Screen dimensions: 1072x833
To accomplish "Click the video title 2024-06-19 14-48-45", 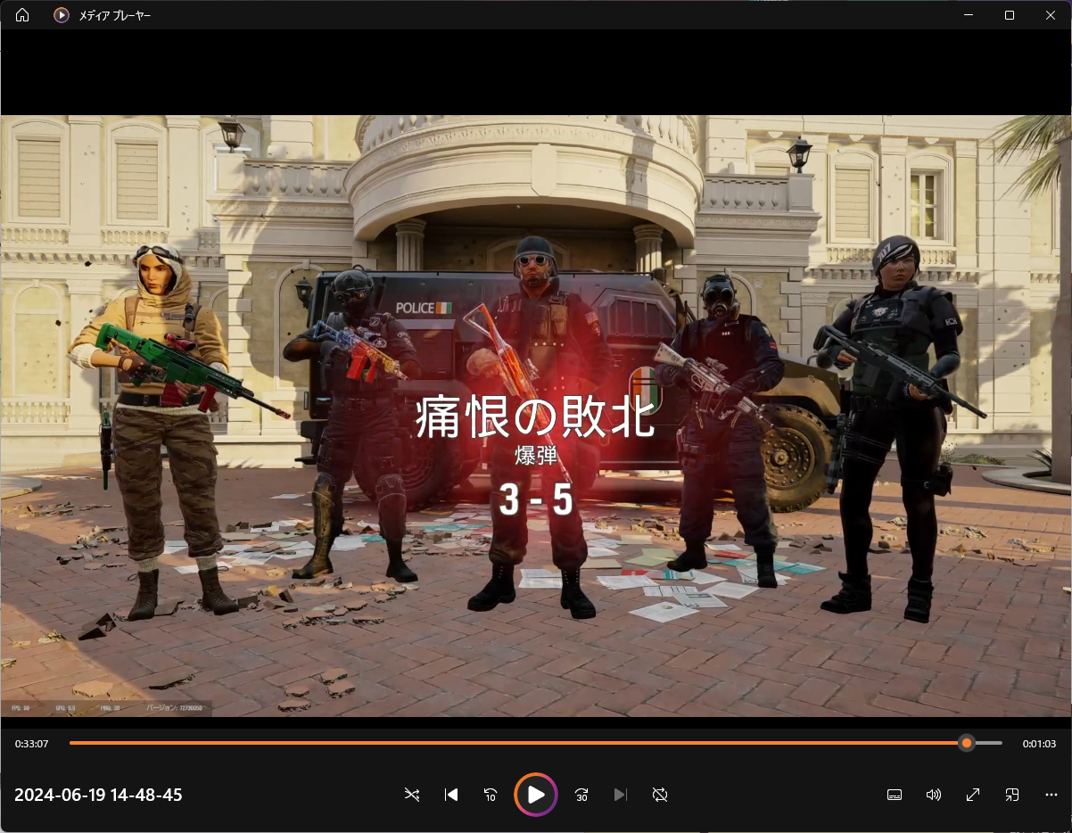I will pyautogui.click(x=98, y=795).
